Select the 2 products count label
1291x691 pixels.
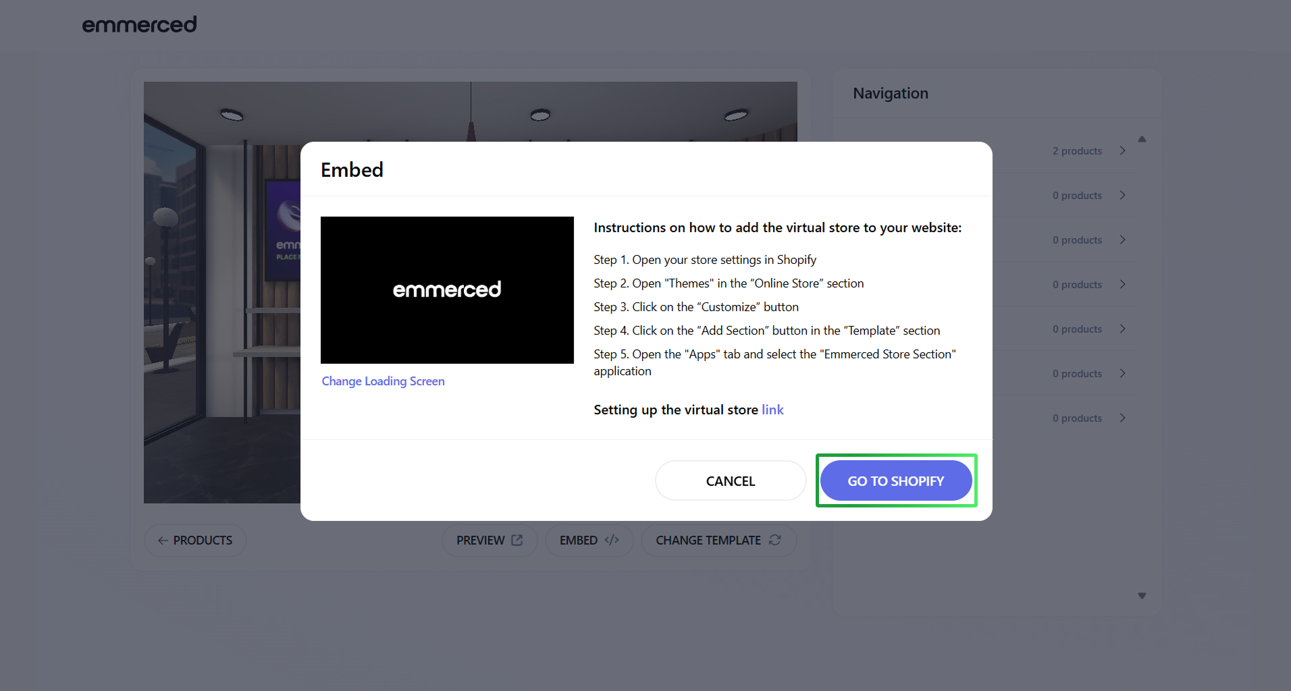click(x=1076, y=151)
